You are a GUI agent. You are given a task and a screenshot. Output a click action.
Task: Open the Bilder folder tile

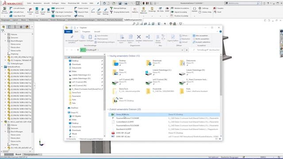pyautogui.click(x=119, y=72)
